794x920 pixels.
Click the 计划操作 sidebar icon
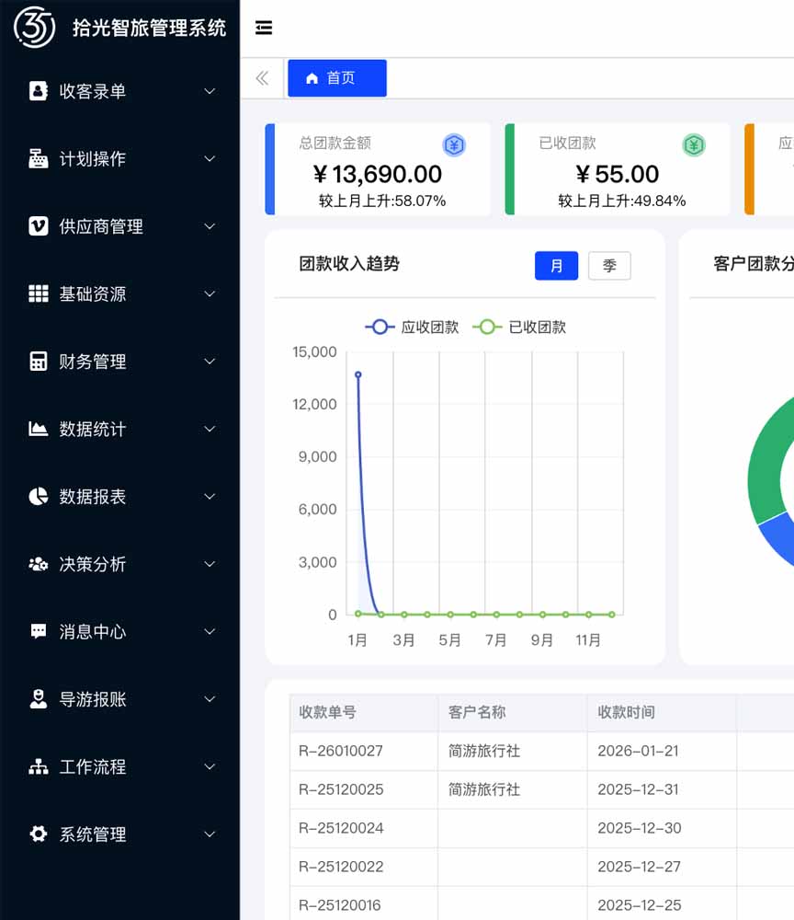click(x=38, y=158)
